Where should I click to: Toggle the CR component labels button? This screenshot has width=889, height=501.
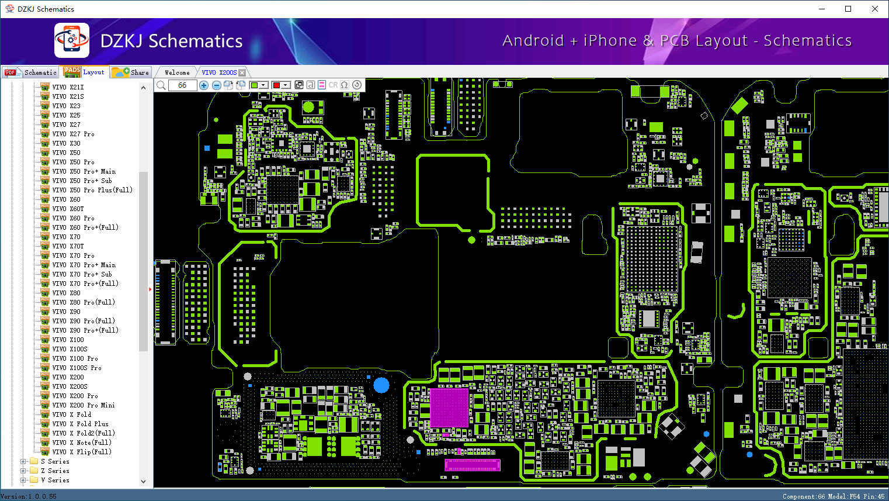[x=333, y=85]
